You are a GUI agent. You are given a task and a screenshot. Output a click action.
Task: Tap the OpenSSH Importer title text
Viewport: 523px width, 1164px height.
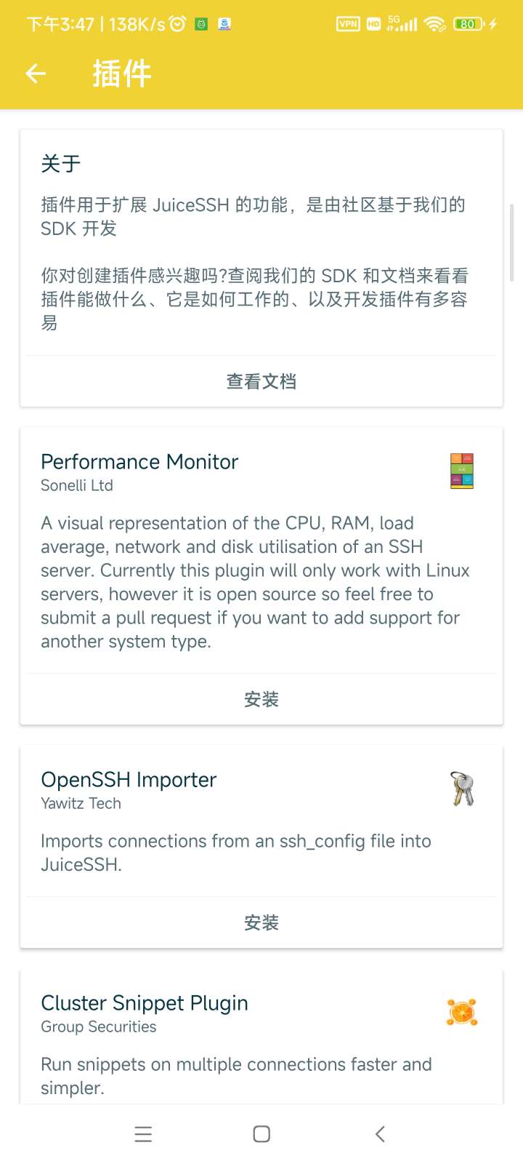tap(129, 780)
